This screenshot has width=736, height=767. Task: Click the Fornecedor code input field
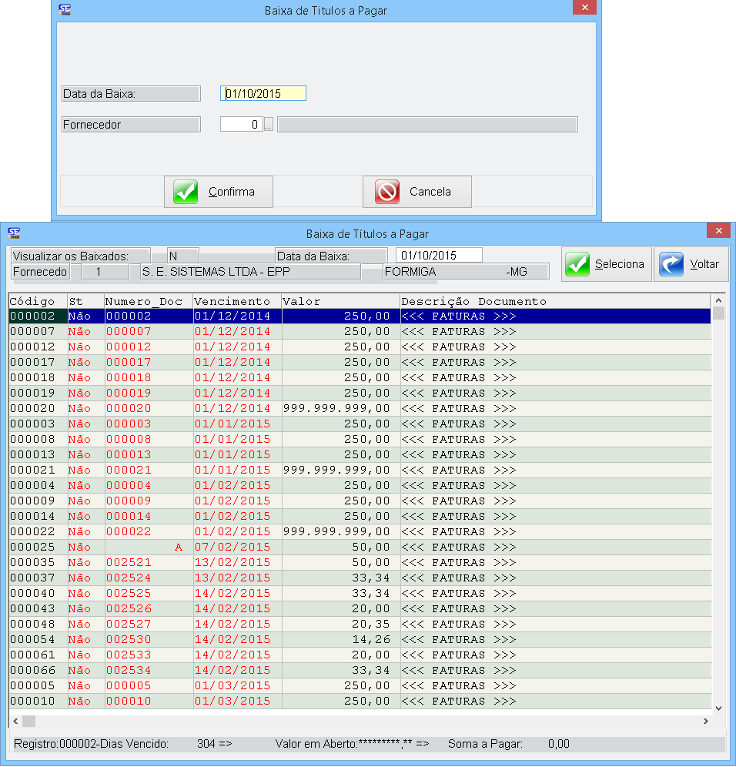(x=242, y=125)
